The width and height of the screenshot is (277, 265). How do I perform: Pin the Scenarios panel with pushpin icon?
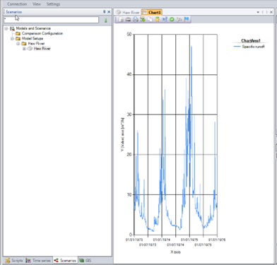tap(105, 12)
